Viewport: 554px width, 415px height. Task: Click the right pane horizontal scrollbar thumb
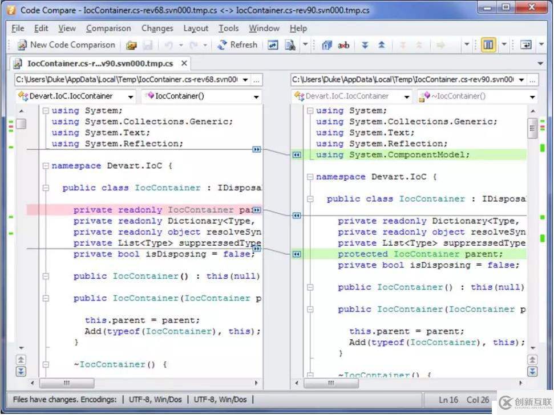click(x=331, y=383)
